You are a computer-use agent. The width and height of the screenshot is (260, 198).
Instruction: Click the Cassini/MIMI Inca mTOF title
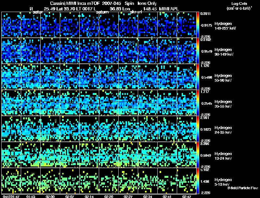click(x=75, y=3)
